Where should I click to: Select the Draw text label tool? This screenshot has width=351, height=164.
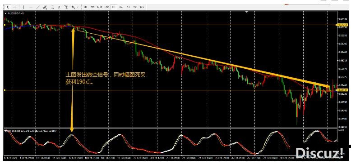pos(66,7)
